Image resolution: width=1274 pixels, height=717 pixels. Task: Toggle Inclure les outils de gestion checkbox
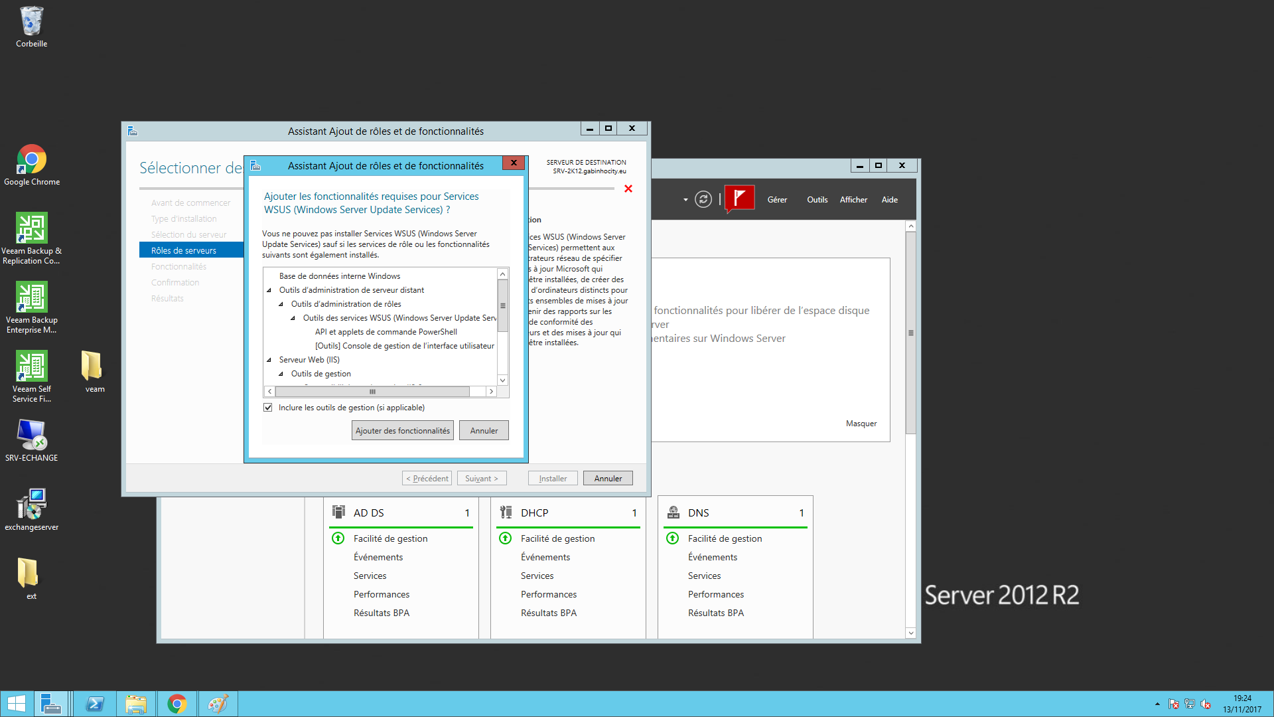268,408
